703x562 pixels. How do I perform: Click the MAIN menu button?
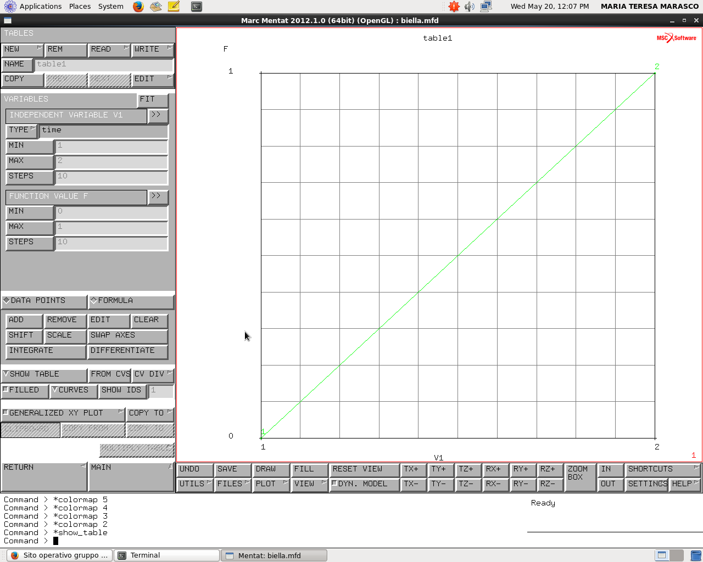(131, 476)
